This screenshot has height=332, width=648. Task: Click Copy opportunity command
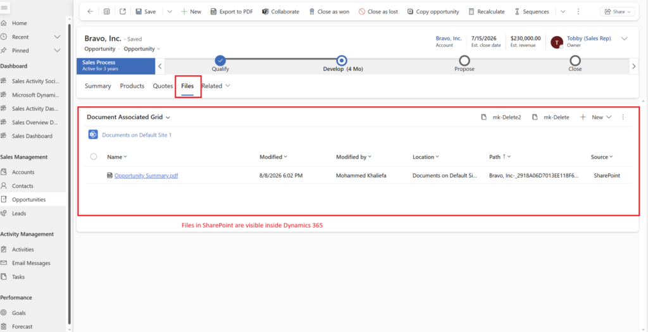point(433,11)
